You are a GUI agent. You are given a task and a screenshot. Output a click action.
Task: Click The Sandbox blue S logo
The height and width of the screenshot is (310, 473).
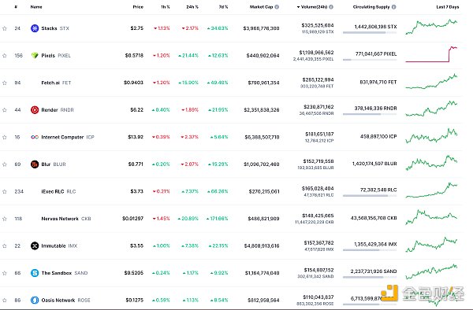pos(35,273)
